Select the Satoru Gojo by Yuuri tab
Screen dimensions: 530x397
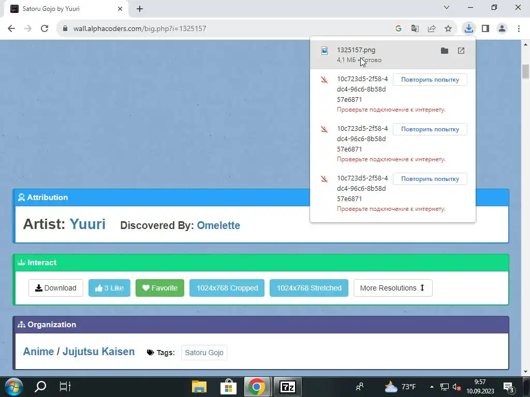coord(67,9)
